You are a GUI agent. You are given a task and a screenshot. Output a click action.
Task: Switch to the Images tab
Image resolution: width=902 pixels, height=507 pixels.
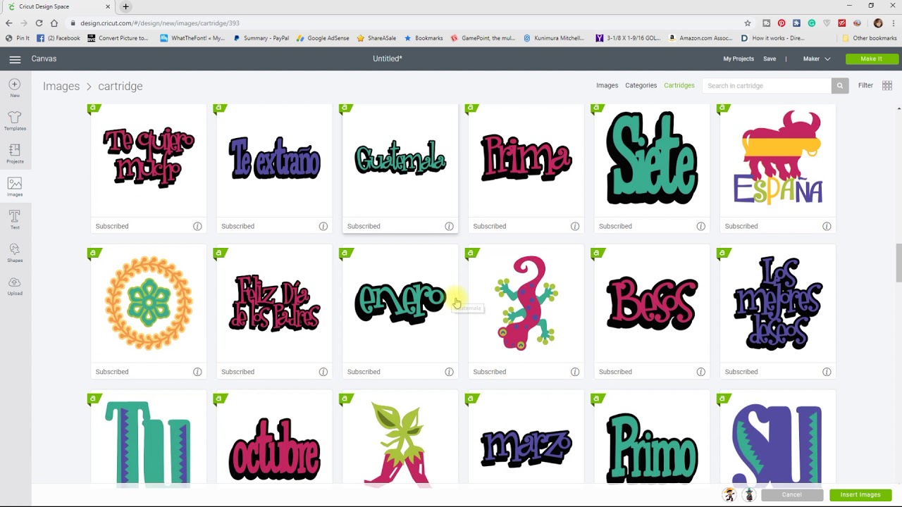click(607, 86)
